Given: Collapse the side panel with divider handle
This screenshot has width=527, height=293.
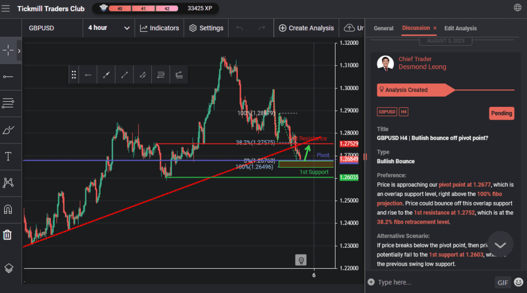Looking at the screenshot, I should pos(365,156).
